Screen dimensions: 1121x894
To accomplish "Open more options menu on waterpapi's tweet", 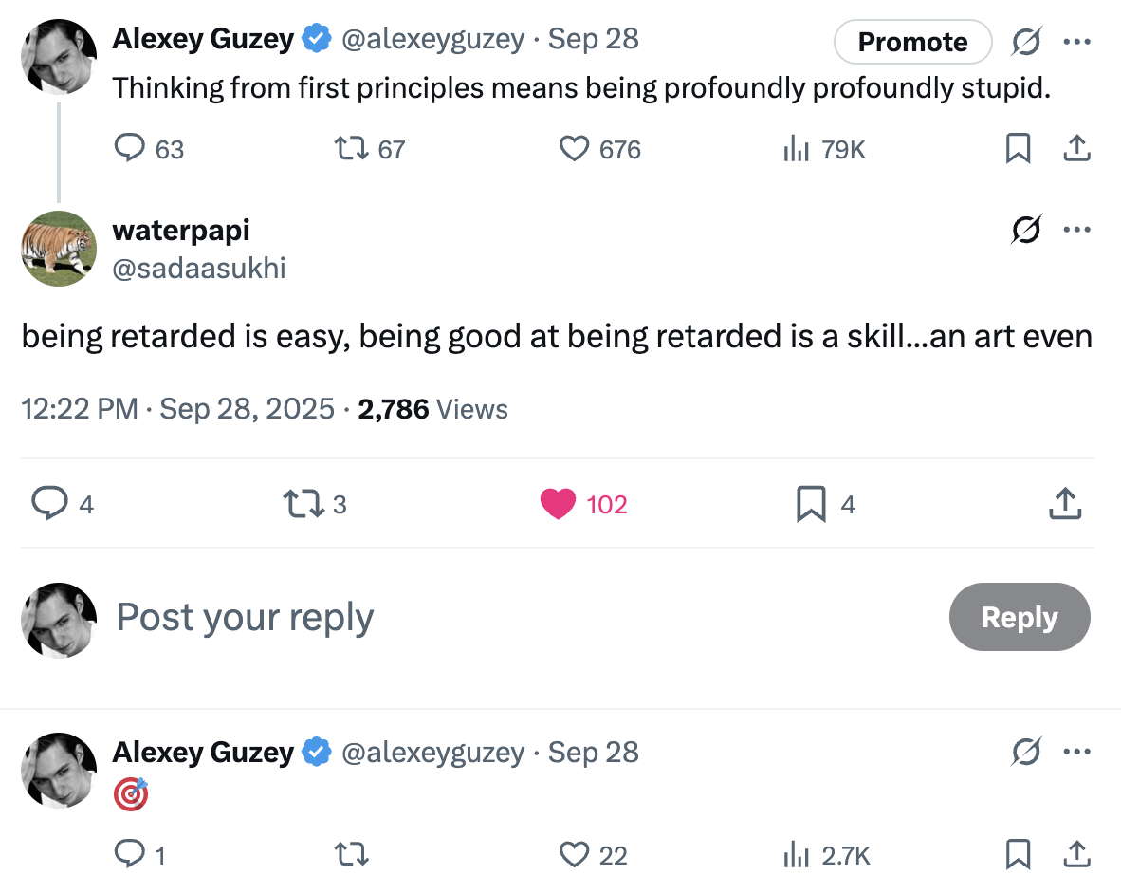I will coord(1076,230).
